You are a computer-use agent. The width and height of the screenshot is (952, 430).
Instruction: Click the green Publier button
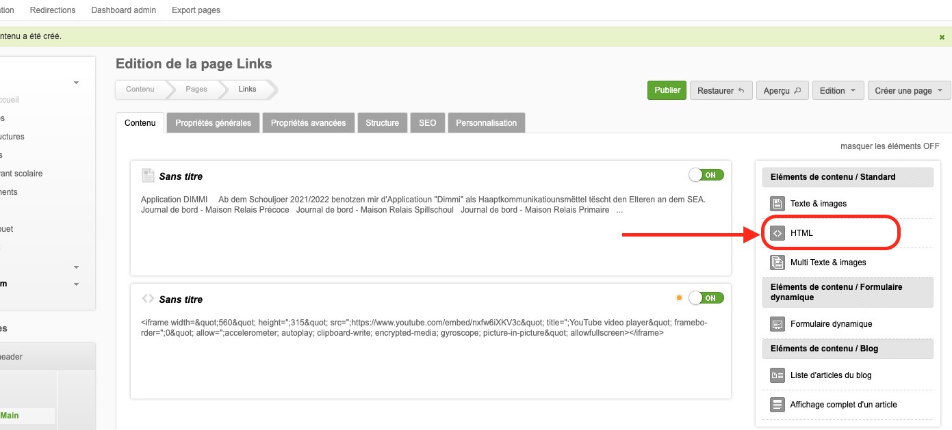pos(667,90)
